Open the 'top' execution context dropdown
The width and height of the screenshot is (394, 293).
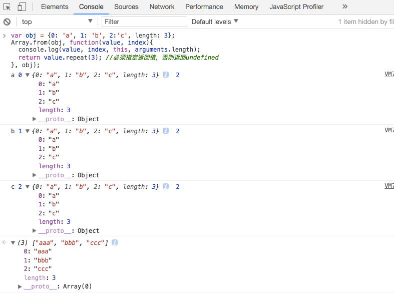pos(57,22)
